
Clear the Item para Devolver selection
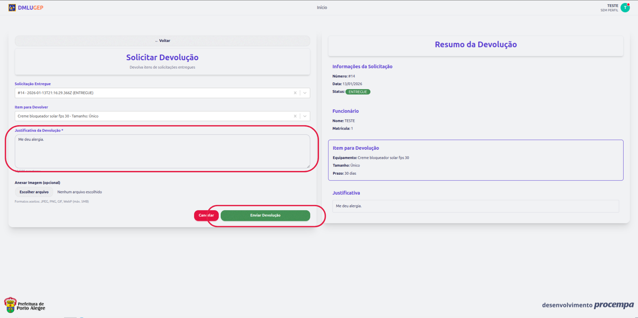[x=295, y=116]
